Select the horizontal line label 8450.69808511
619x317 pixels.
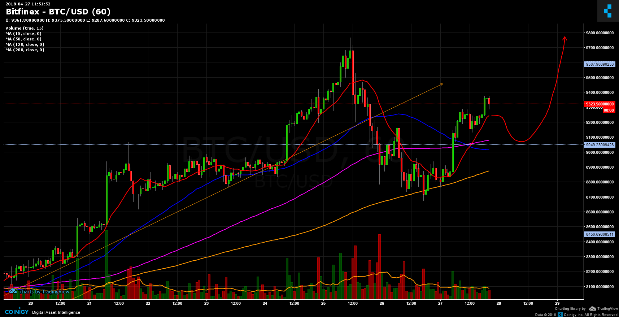pos(600,234)
